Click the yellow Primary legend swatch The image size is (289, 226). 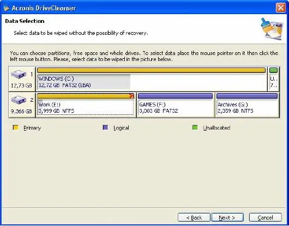click(15, 127)
